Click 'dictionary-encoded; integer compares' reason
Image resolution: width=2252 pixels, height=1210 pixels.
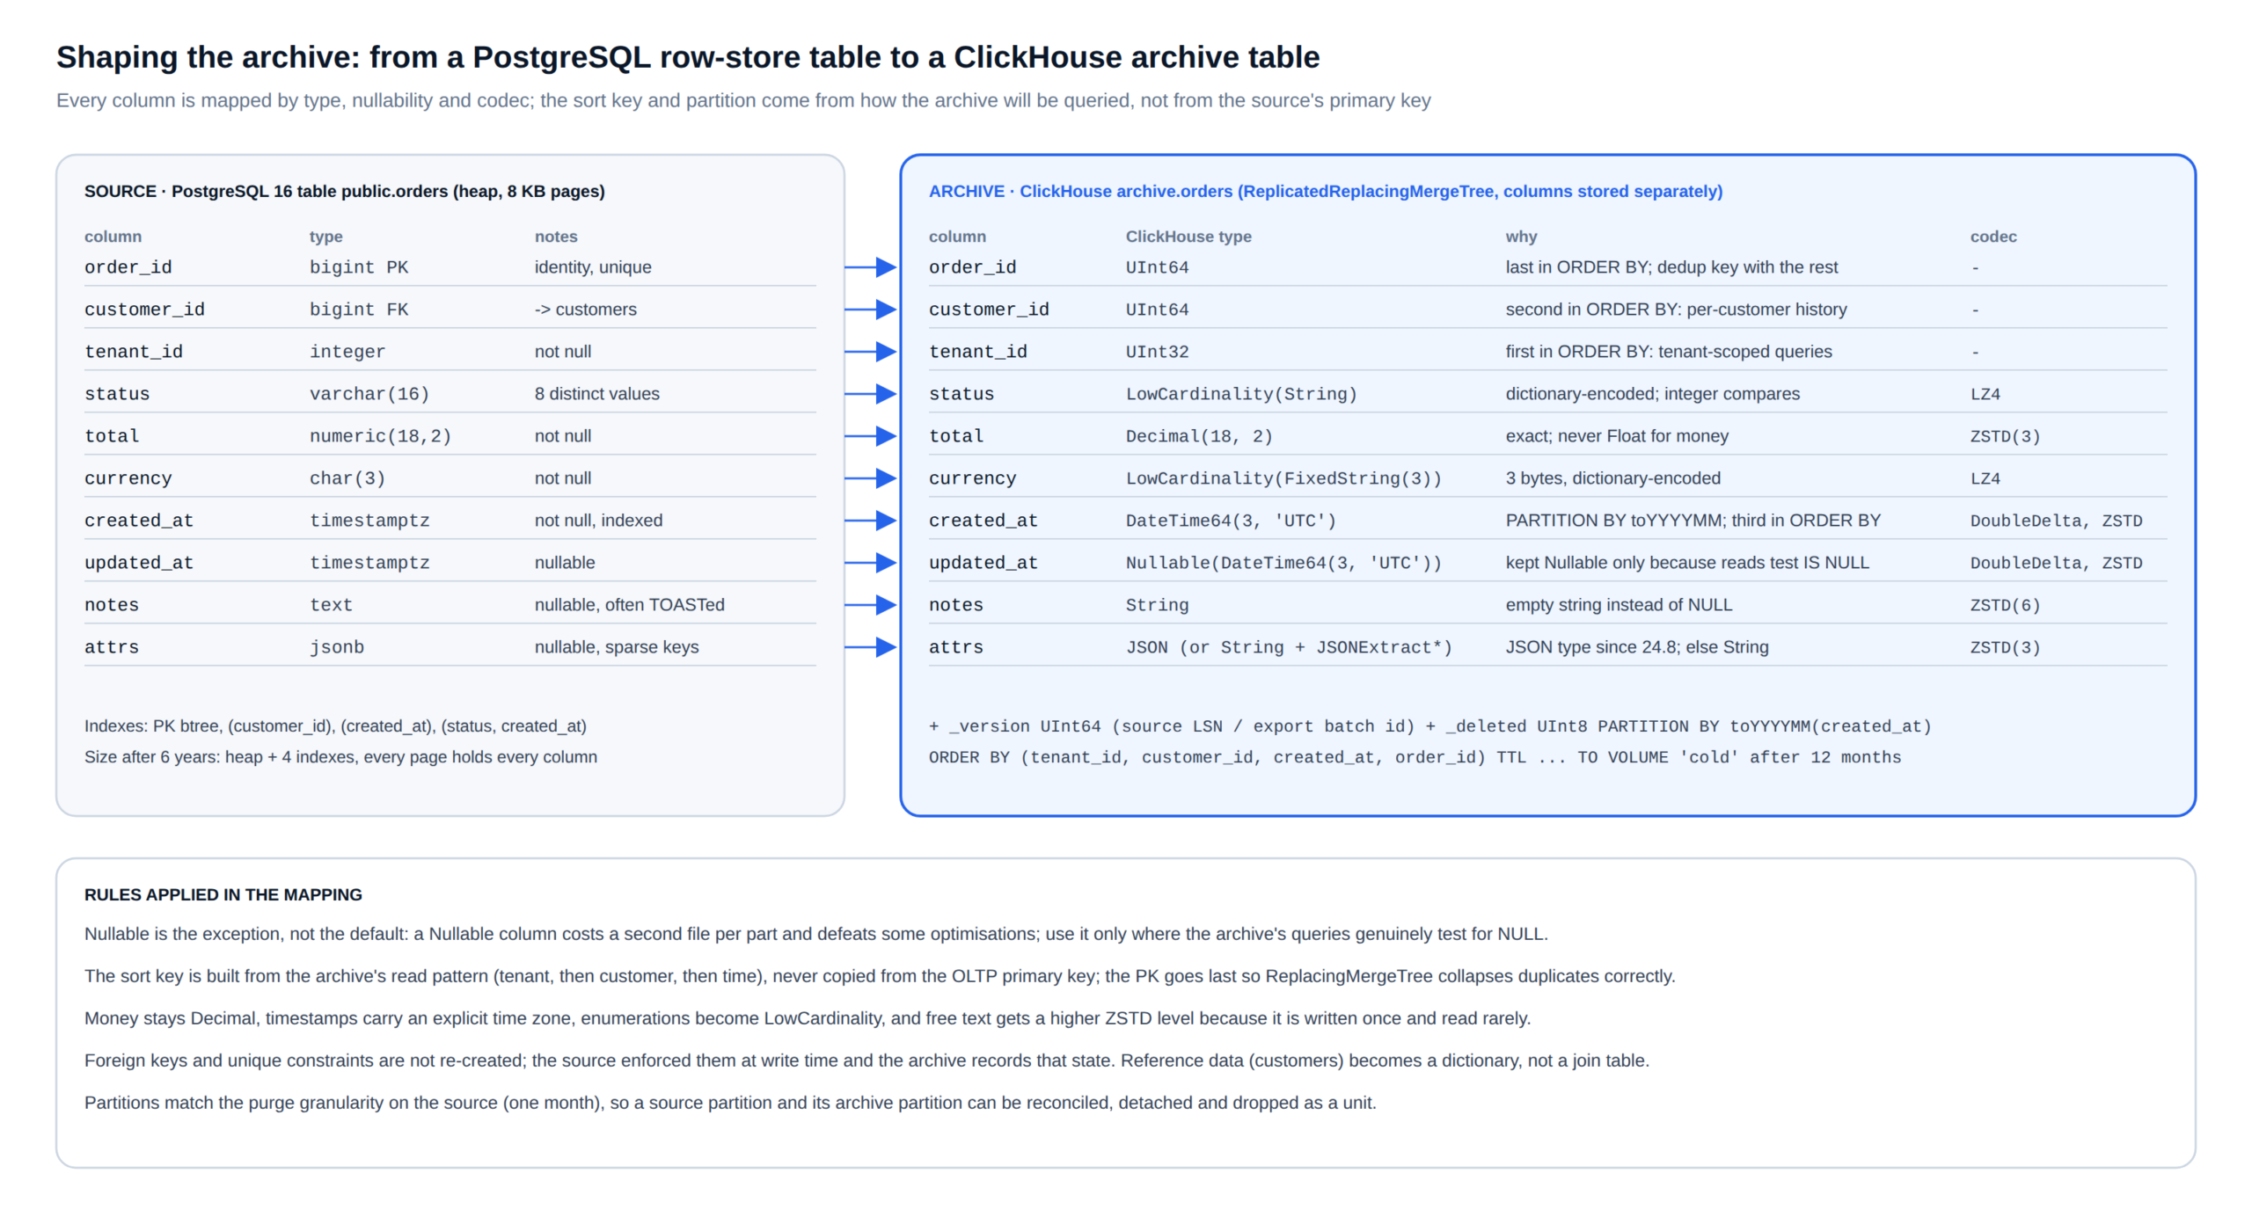[1652, 394]
